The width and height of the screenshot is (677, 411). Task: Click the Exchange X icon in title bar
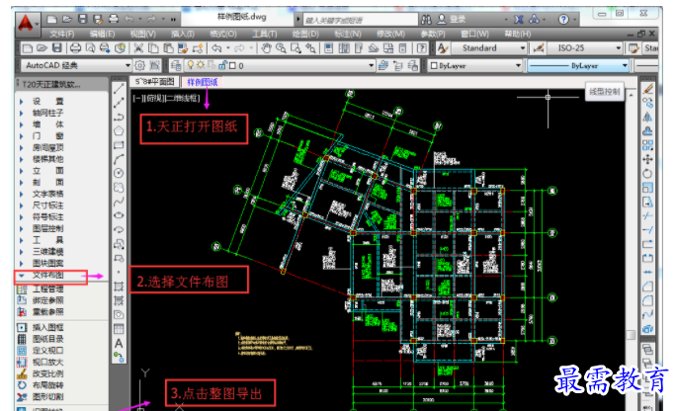pos(519,19)
